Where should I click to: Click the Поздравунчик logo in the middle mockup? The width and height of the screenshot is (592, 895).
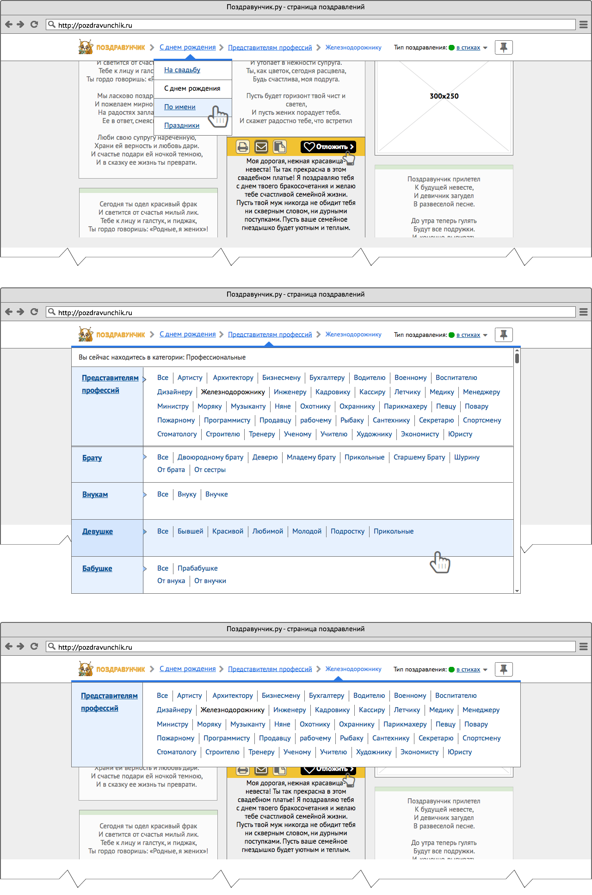point(111,334)
